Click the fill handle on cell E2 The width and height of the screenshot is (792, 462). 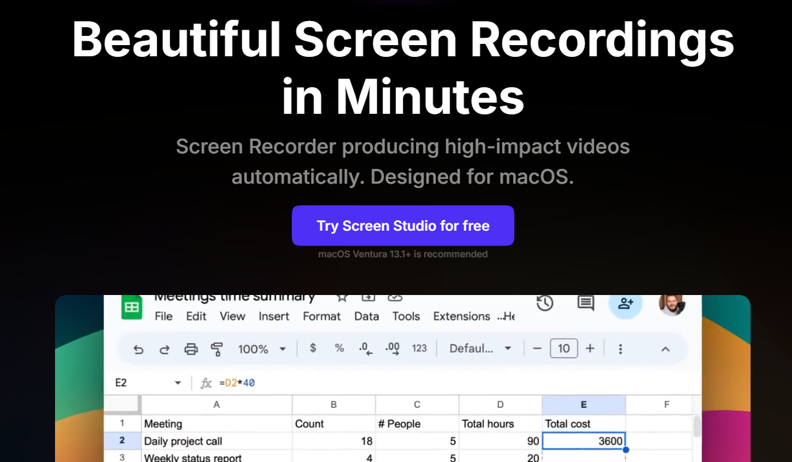(626, 450)
